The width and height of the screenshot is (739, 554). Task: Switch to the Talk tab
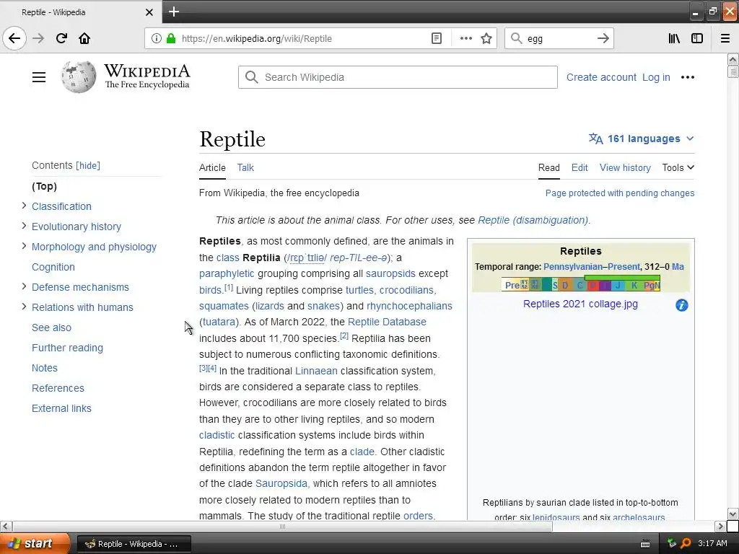point(245,167)
